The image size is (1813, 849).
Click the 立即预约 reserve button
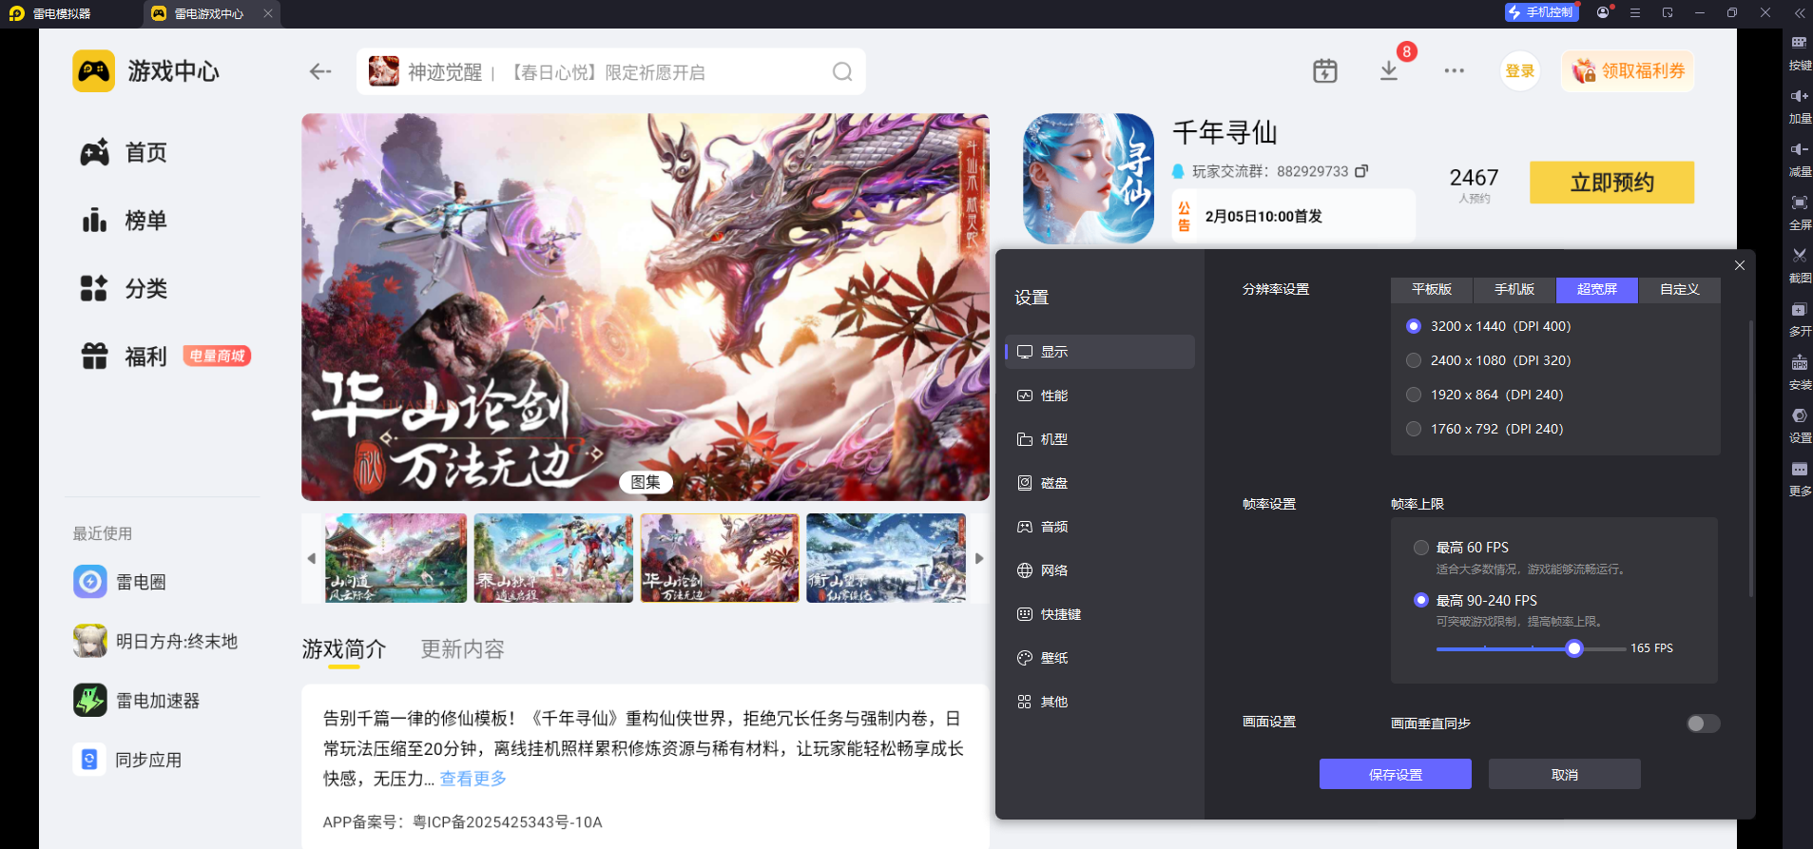[1612, 183]
